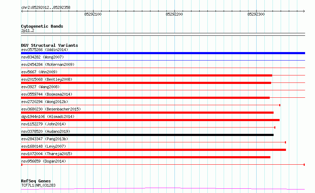Screen dimensions: 315x193
Task: Click the red bar under esv5667 (Ahn2009)
Action: pos(147,75)
